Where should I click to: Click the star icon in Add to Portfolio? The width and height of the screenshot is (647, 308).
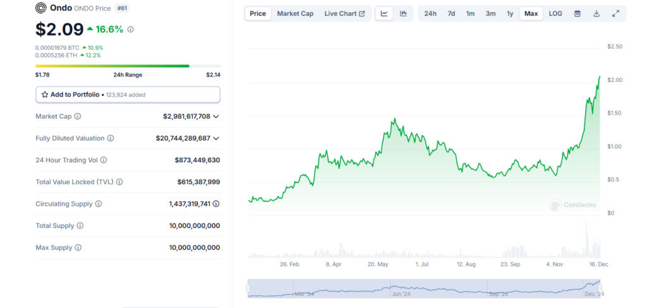(x=45, y=95)
